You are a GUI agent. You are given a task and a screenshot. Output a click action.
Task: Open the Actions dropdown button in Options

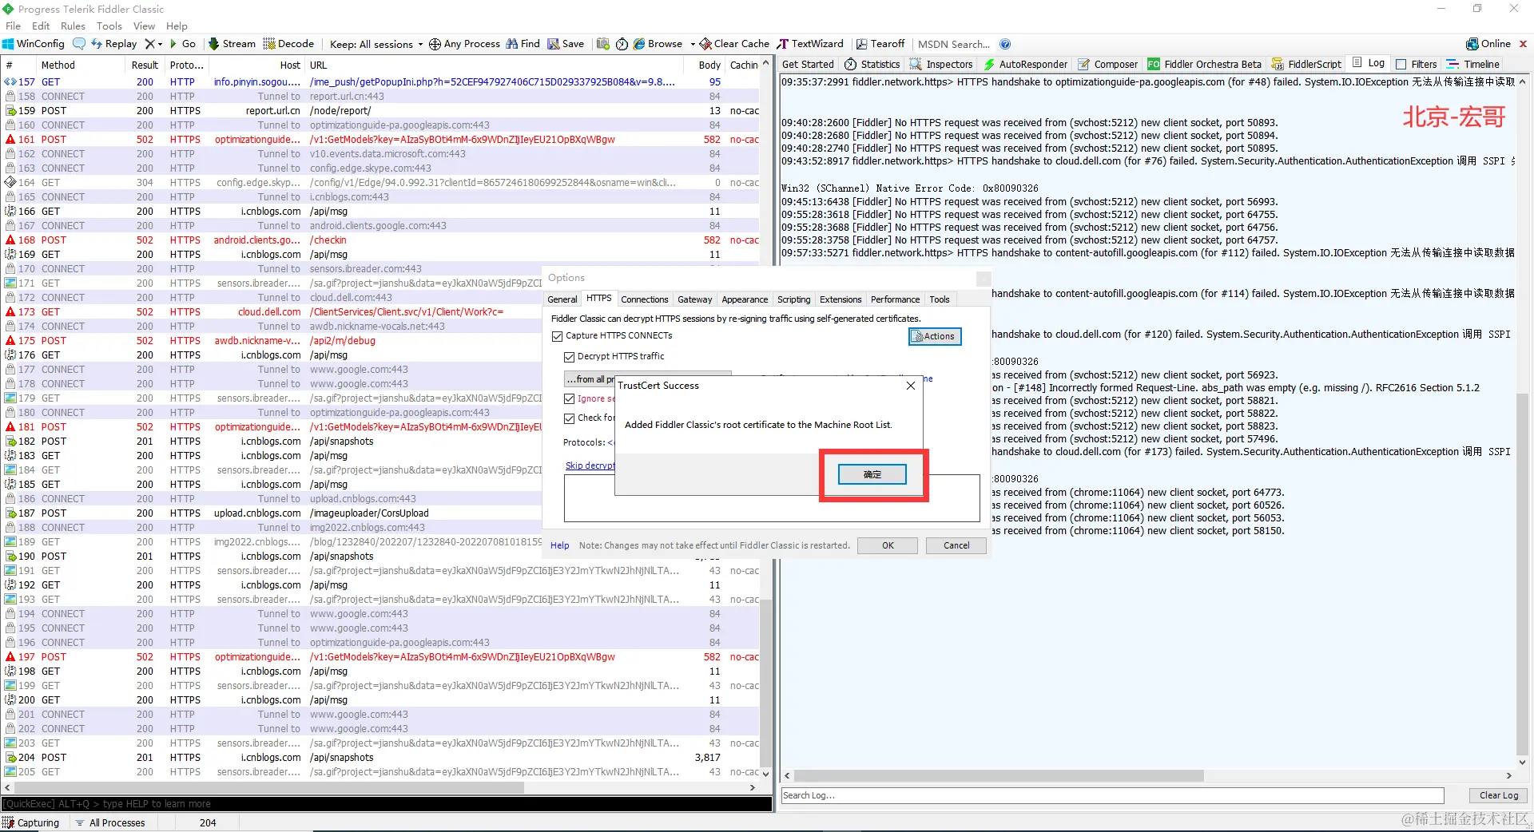coord(935,336)
